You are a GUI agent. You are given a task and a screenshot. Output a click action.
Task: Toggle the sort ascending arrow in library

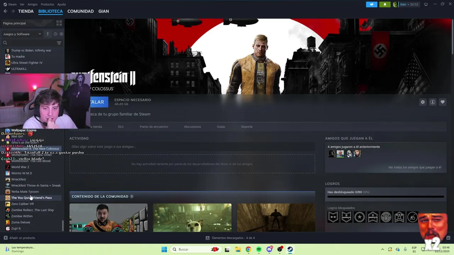pos(48,34)
